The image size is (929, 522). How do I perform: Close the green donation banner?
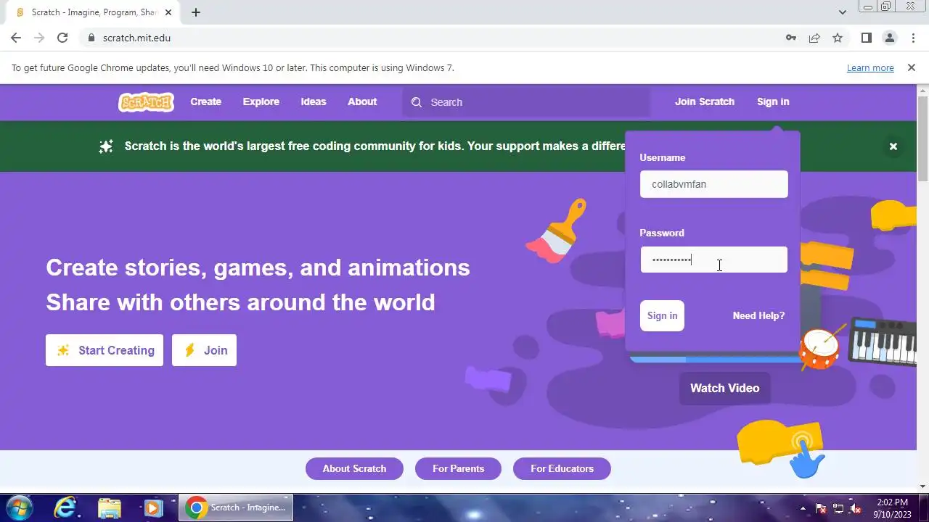(x=893, y=146)
